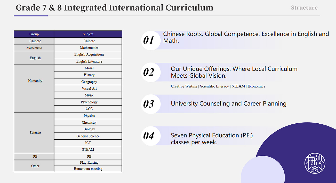Image resolution: width=336 pixels, height=183 pixels.
Task: Click the 03 number circle
Action: click(x=151, y=104)
